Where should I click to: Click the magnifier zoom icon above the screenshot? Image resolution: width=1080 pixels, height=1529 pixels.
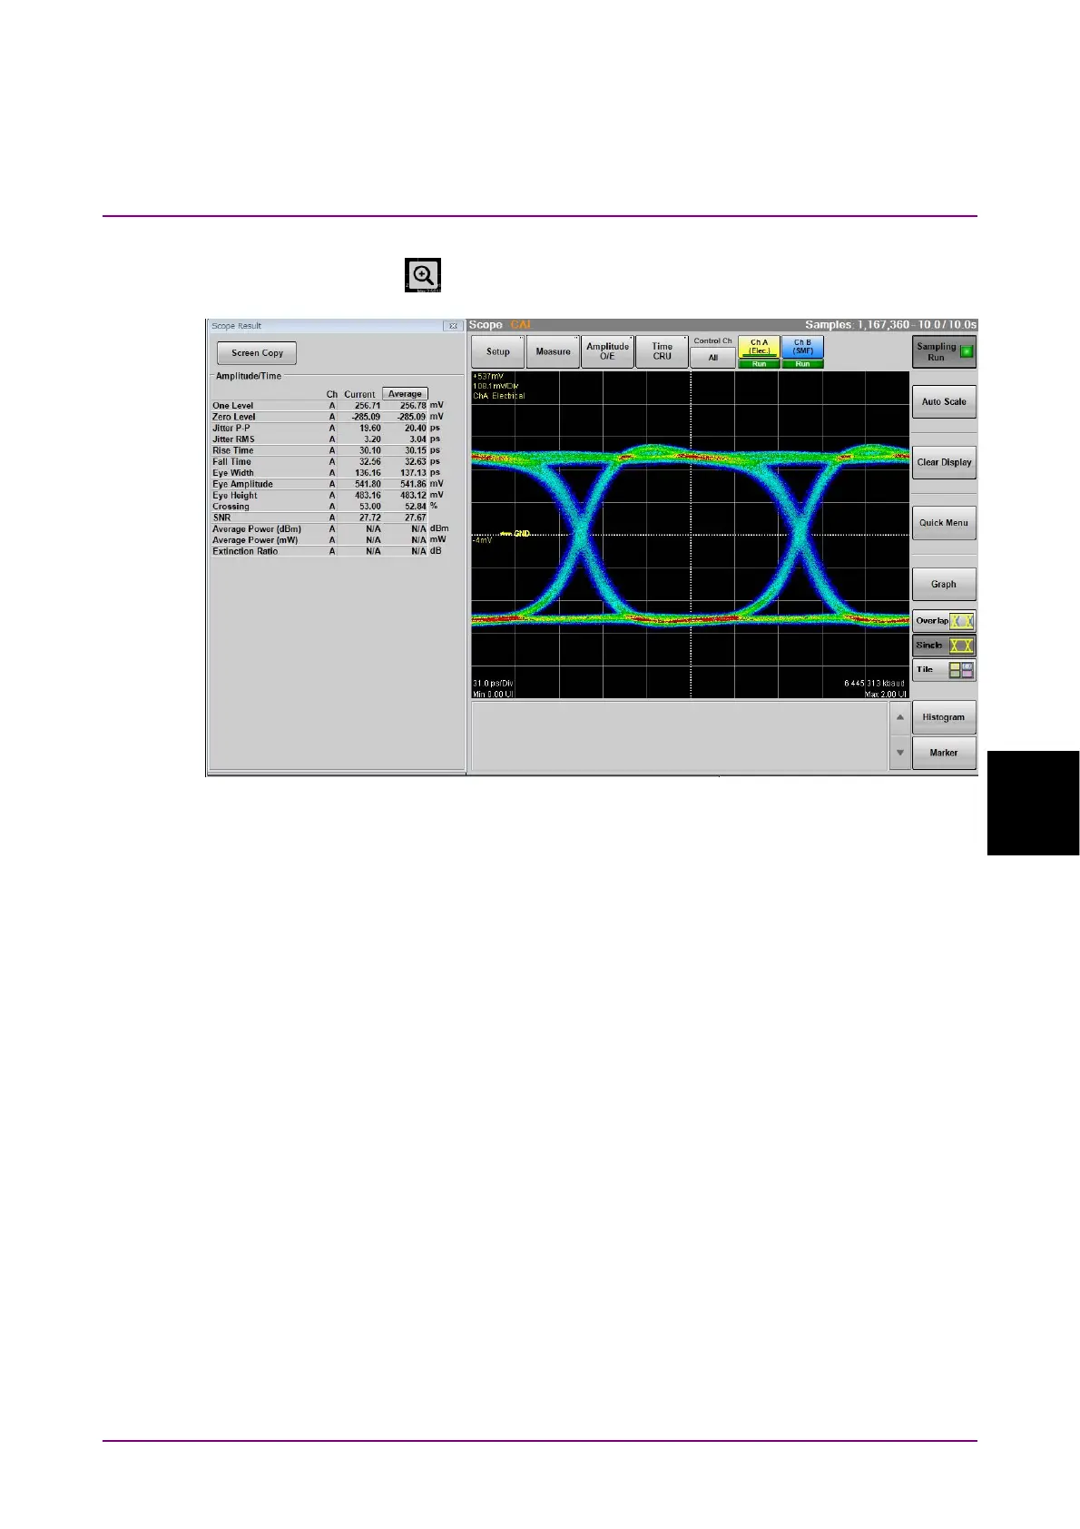pos(423,275)
